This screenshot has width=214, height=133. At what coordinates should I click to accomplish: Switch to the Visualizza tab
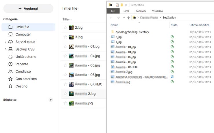click(x=157, y=11)
